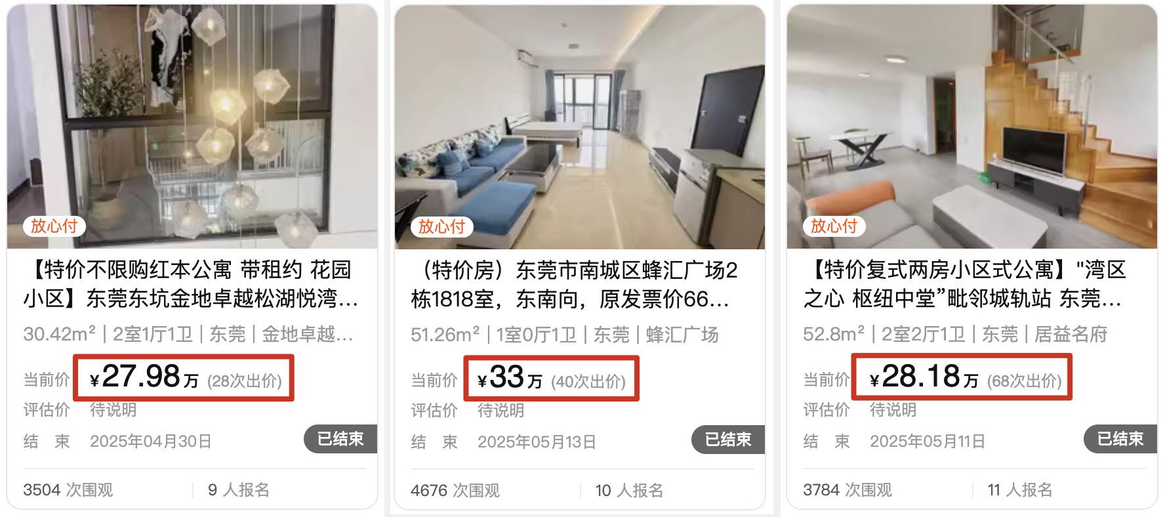Click 已结束 button on 04月30日 listing
1165x517 pixels.
tap(340, 439)
